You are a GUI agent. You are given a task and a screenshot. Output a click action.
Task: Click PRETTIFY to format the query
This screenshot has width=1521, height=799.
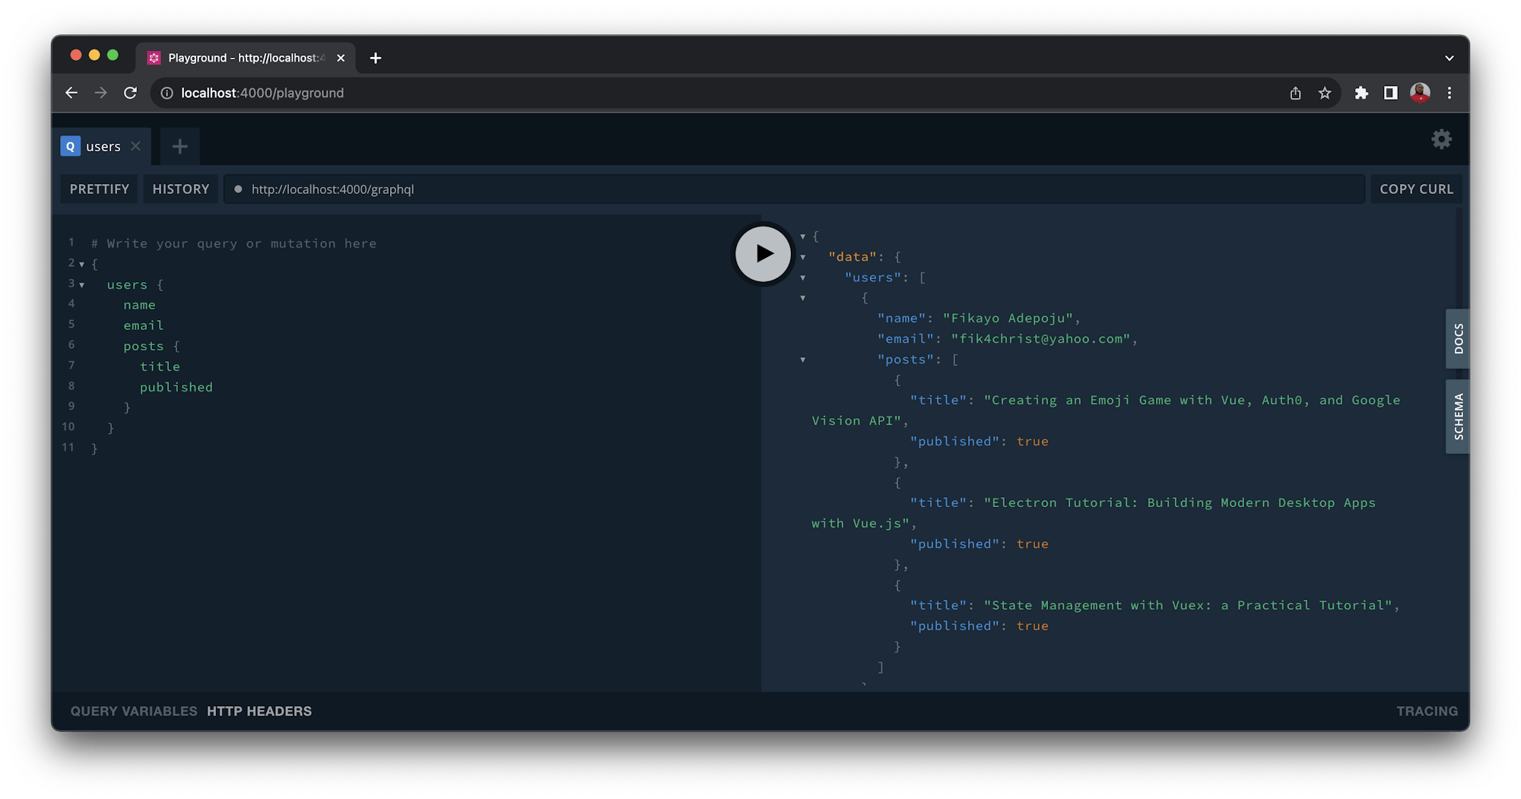point(99,189)
